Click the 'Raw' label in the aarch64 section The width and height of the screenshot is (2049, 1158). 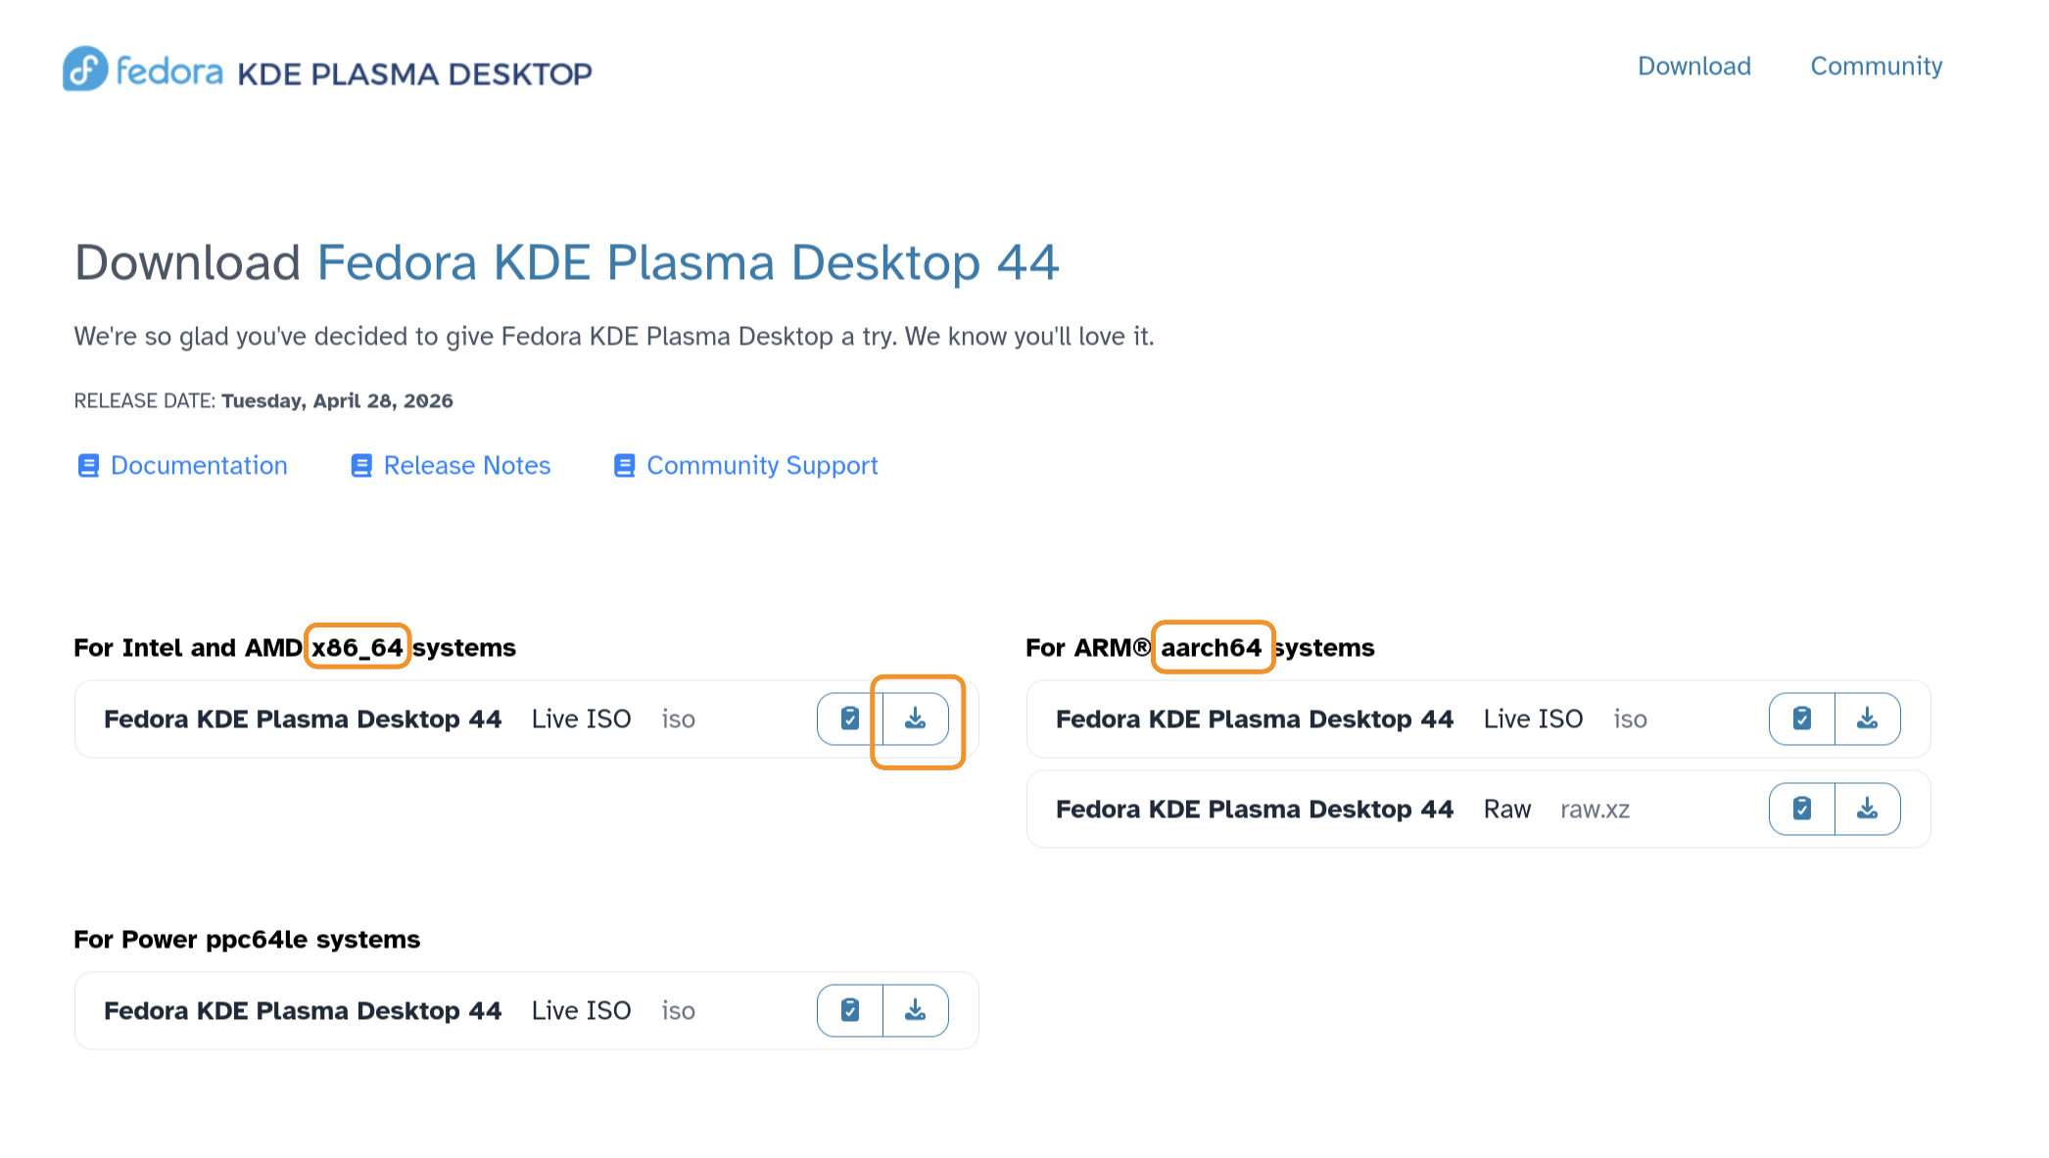point(1507,810)
